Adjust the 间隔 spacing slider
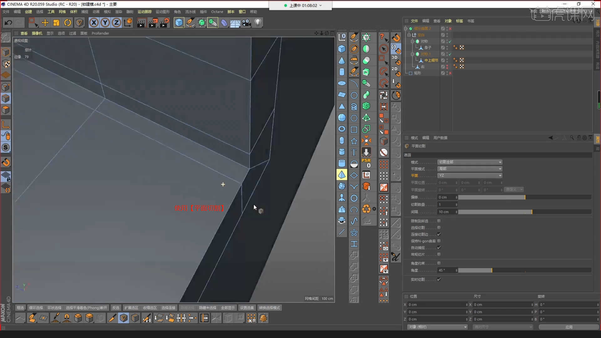This screenshot has width=601, height=338. coord(525,212)
